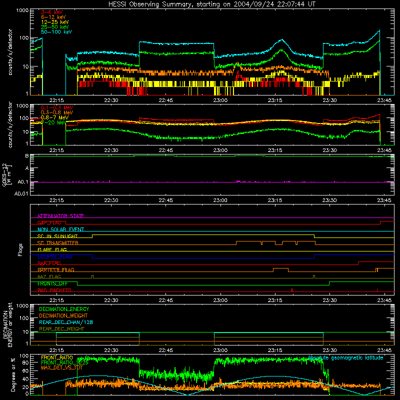
Task: Click the PARTICLE_FLAG label
Action: [x=56, y=269]
